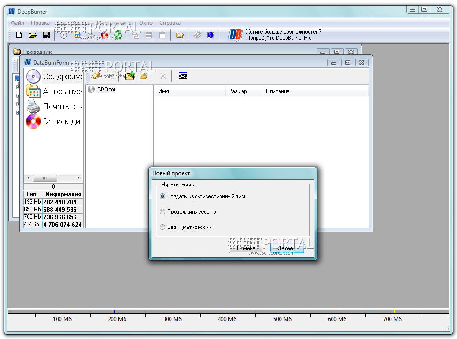This screenshot has width=457, height=339.
Task: Click the grey X delete icon in DataBurnForm
Action: (163, 76)
